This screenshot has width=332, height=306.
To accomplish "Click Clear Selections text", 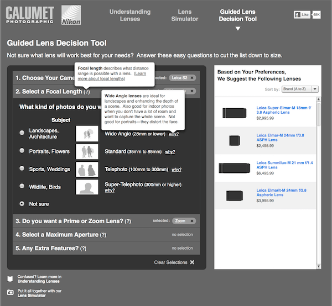I will tap(170, 262).
